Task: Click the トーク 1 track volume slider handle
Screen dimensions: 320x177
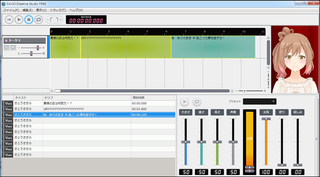Action: (38, 48)
